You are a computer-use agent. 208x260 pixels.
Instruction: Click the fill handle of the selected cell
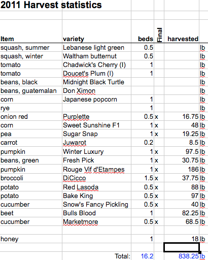[200, 252]
